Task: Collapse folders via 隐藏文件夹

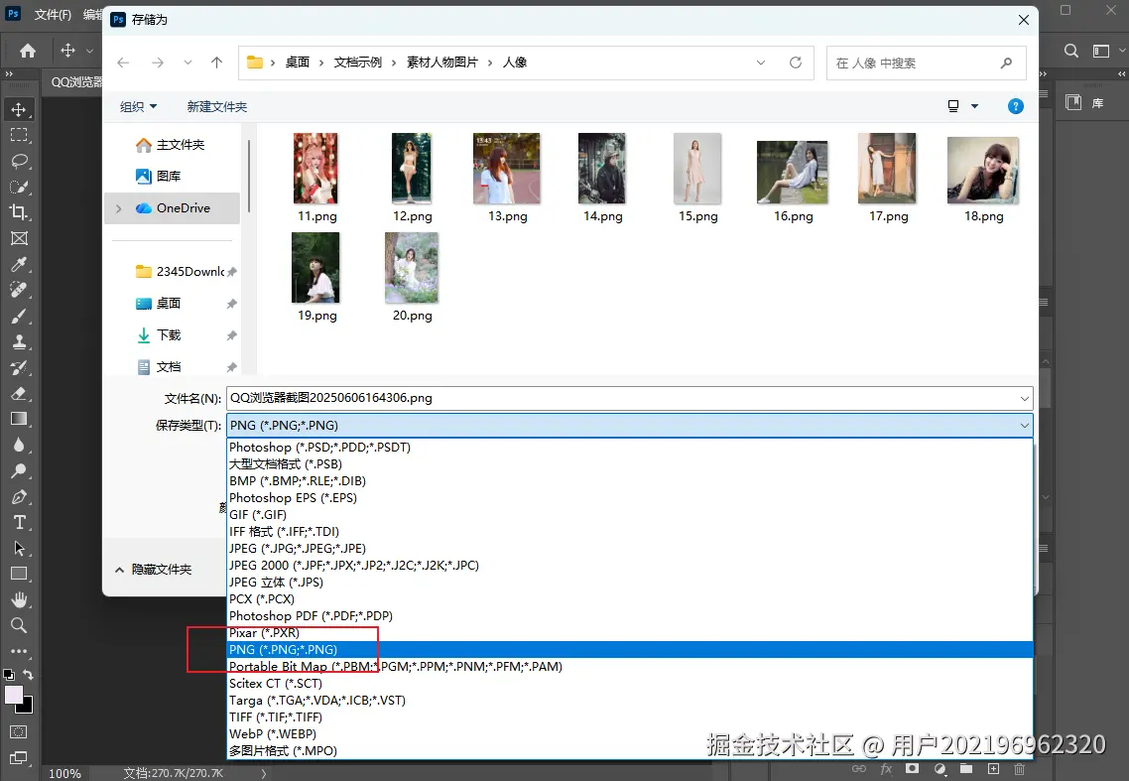Action: point(153,570)
